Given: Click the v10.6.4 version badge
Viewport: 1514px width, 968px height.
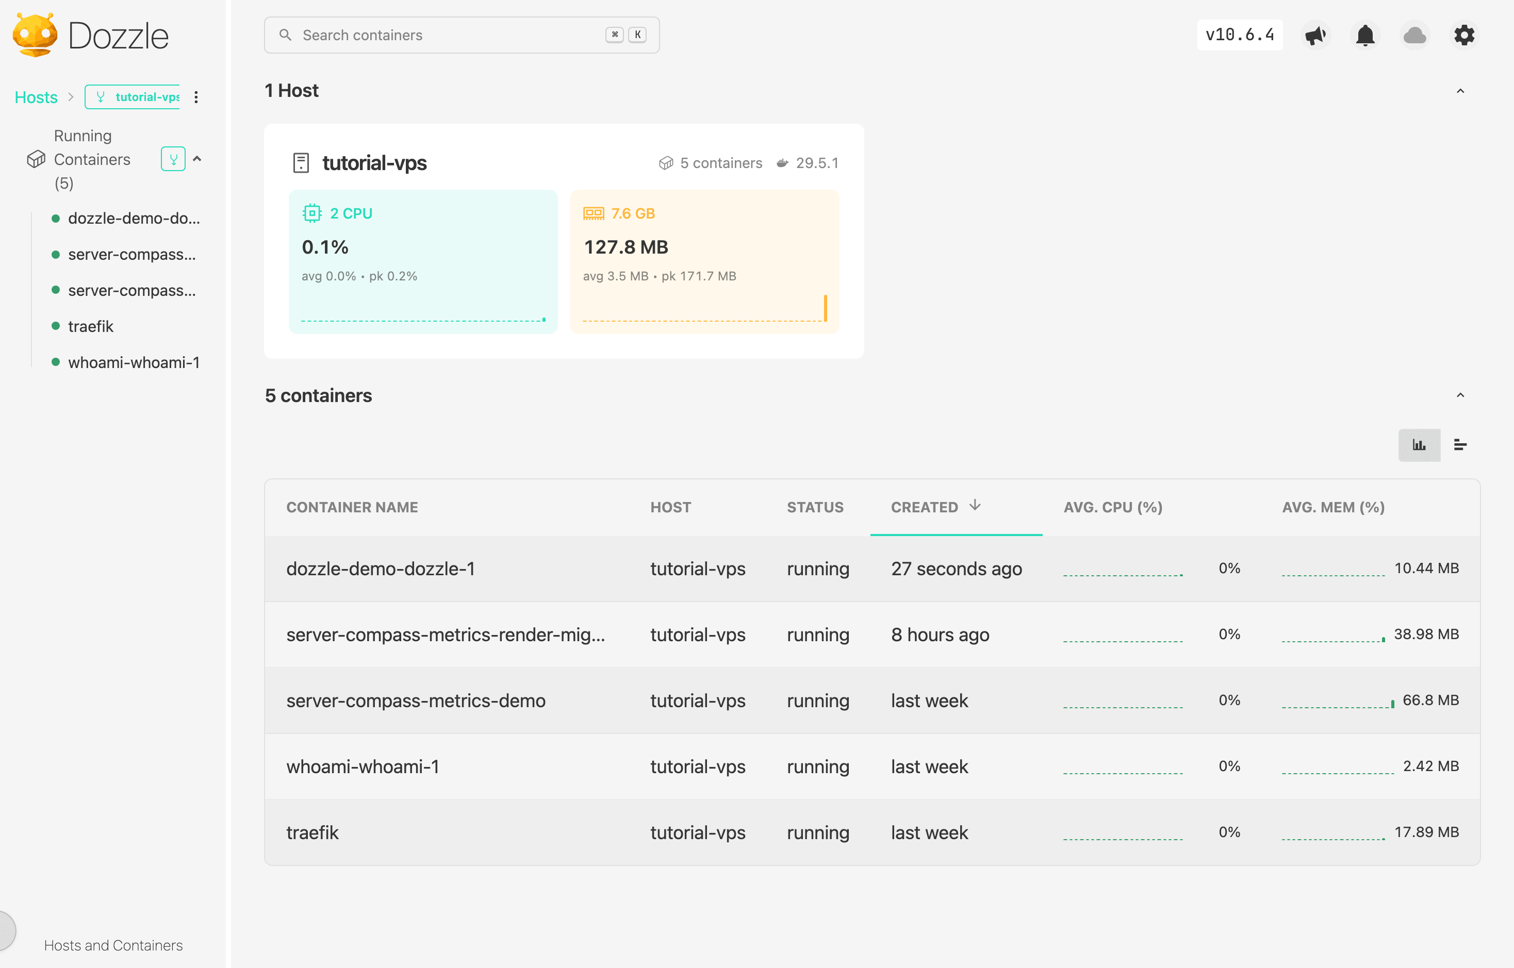Looking at the screenshot, I should [1239, 35].
